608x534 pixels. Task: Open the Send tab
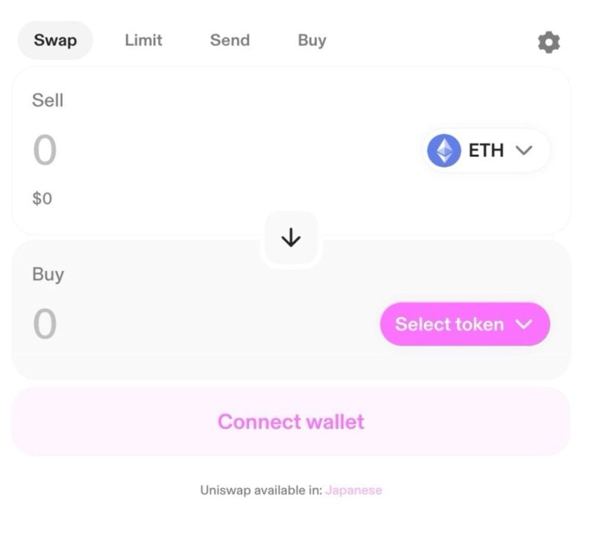[x=230, y=40]
